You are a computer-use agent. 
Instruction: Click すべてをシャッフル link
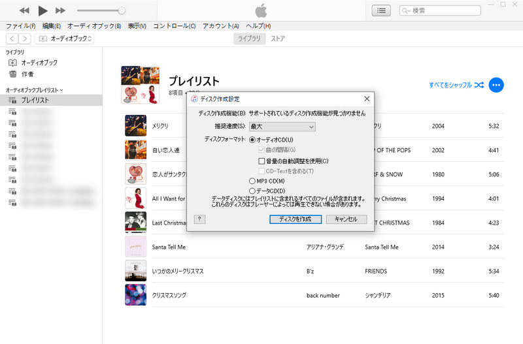click(456, 85)
